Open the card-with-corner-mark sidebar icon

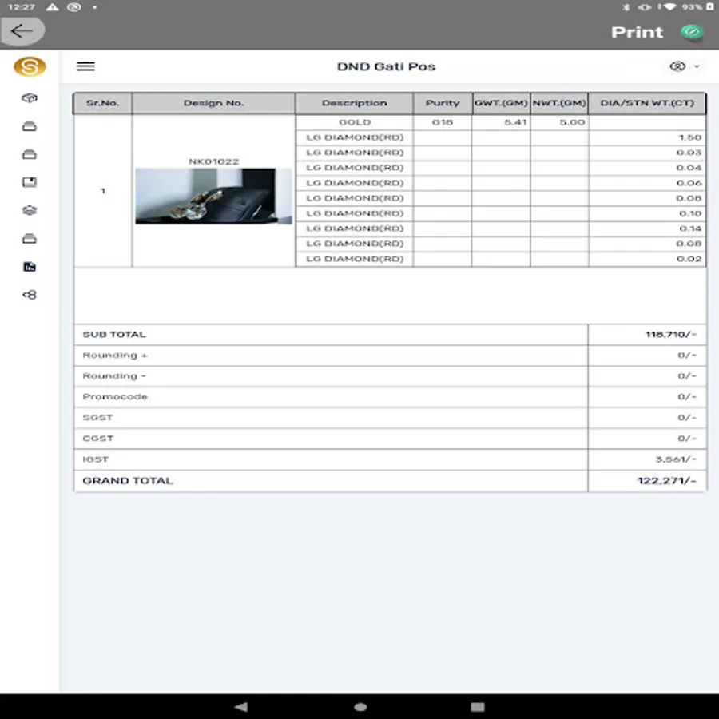point(30,182)
